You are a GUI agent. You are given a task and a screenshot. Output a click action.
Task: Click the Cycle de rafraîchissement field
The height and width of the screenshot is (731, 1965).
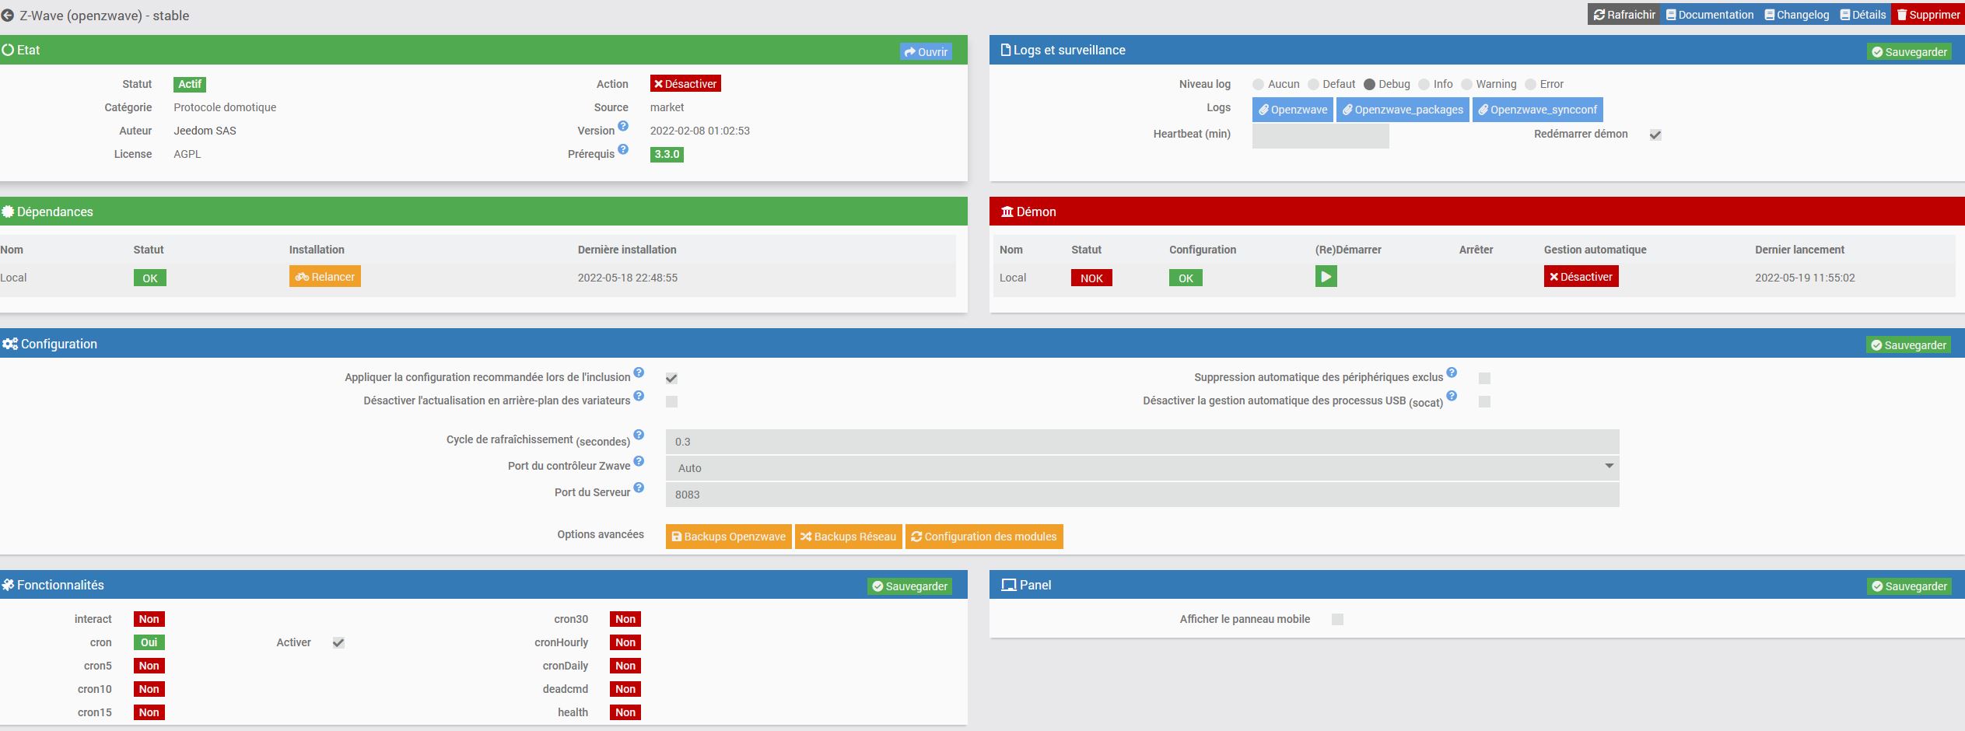pos(1142,442)
